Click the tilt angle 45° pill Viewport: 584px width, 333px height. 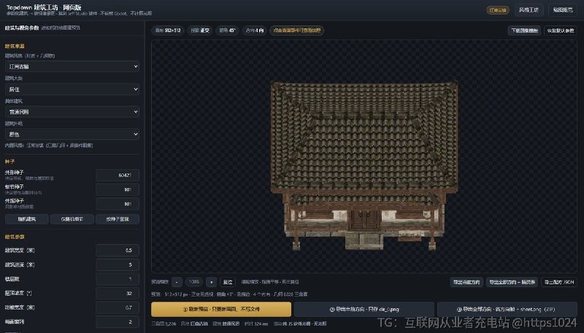tap(227, 31)
